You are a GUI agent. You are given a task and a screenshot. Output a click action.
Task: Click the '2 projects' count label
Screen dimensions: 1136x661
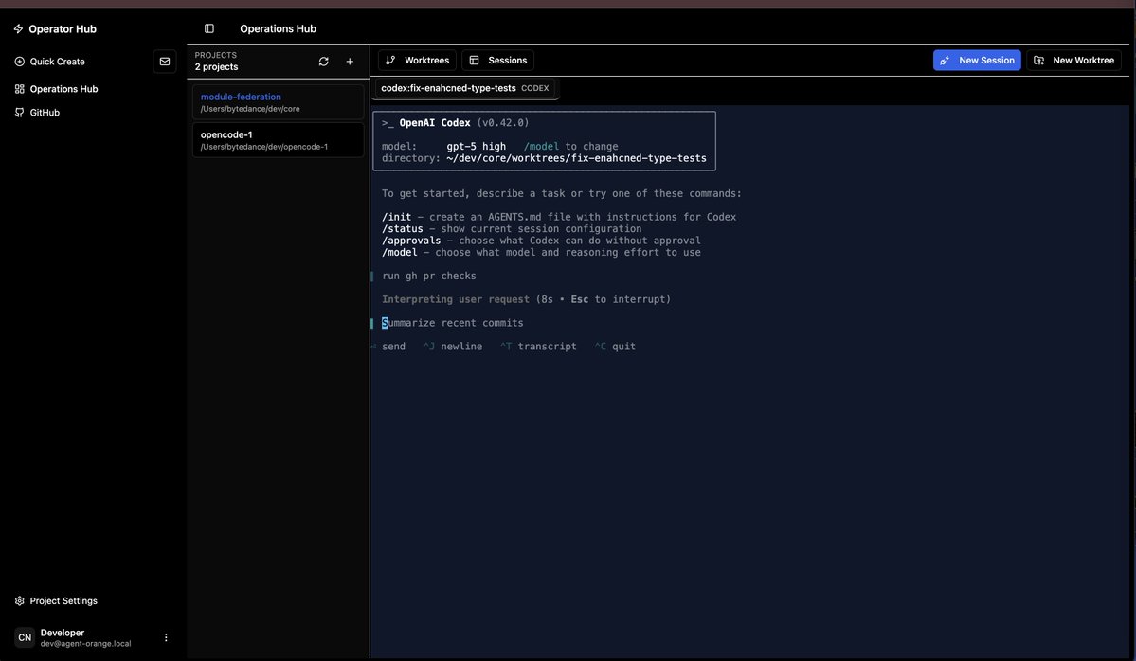pos(216,66)
